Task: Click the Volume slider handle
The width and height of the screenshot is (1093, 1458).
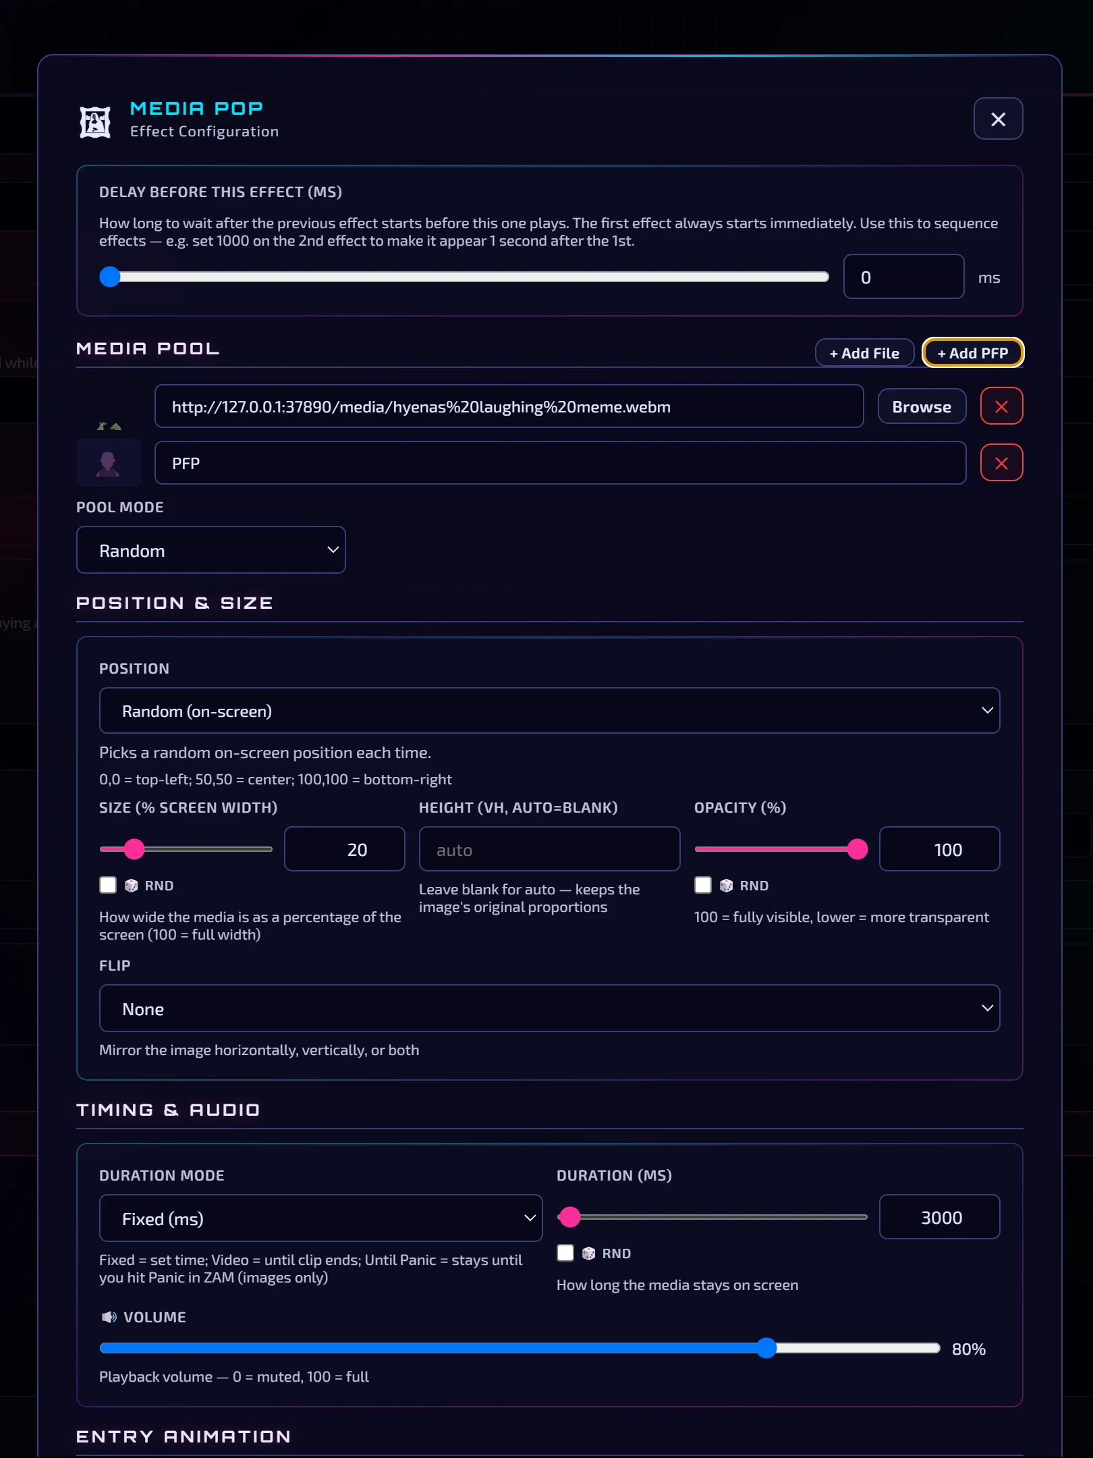Action: point(766,1348)
